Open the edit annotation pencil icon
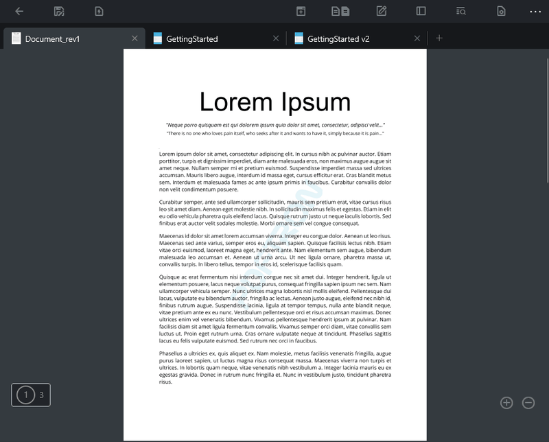This screenshot has height=442, width=549. click(x=382, y=11)
